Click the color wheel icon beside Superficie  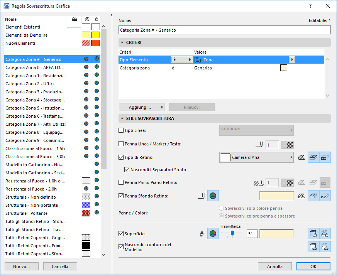tap(213, 234)
